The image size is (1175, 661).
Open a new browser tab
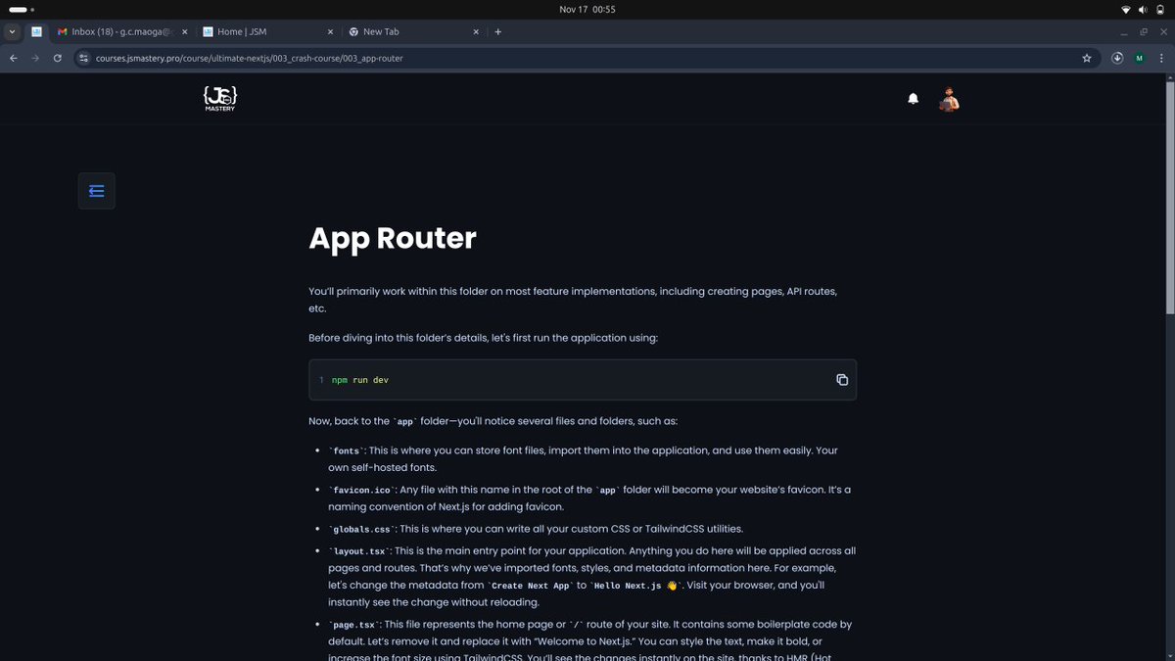click(x=497, y=31)
